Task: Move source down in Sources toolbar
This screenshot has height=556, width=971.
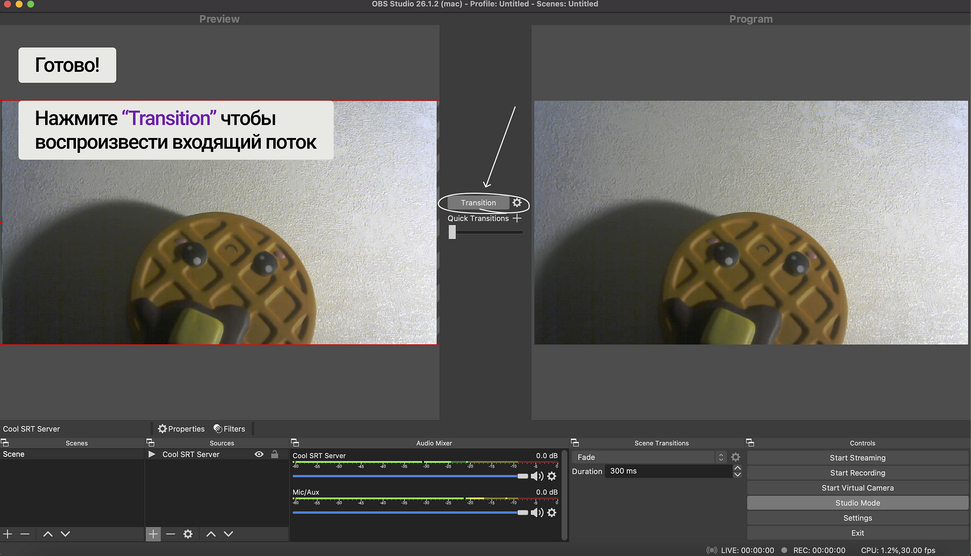Action: 228,534
